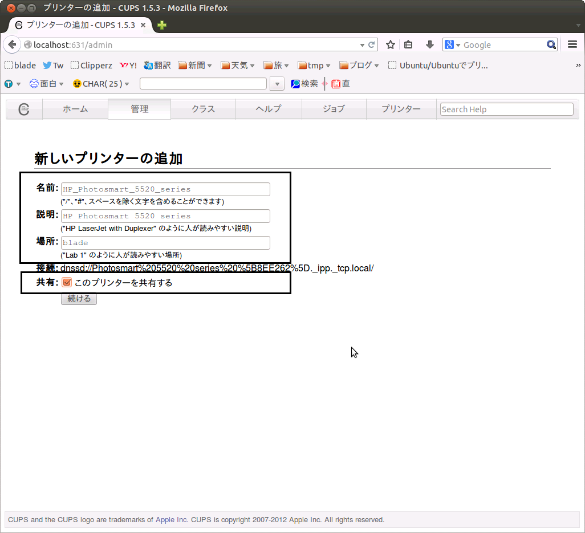Go to the ホーム tab
This screenshot has height=533, width=585.
75,109
